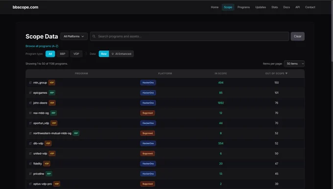Click the HackerOne badge in john-deere row

coord(148,103)
